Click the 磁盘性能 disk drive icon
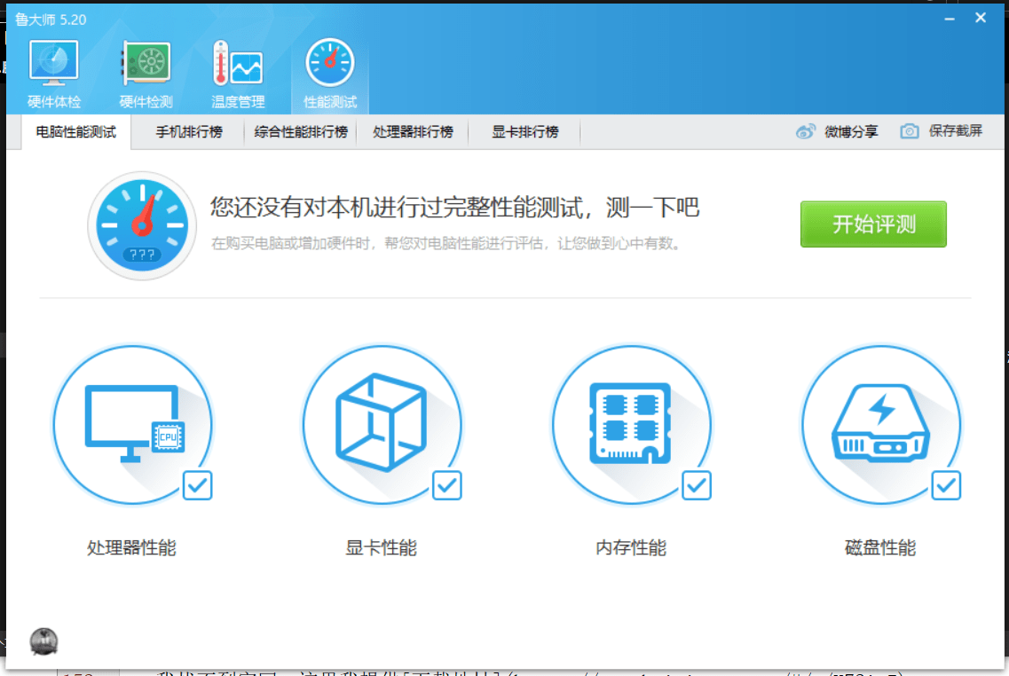 (880, 423)
